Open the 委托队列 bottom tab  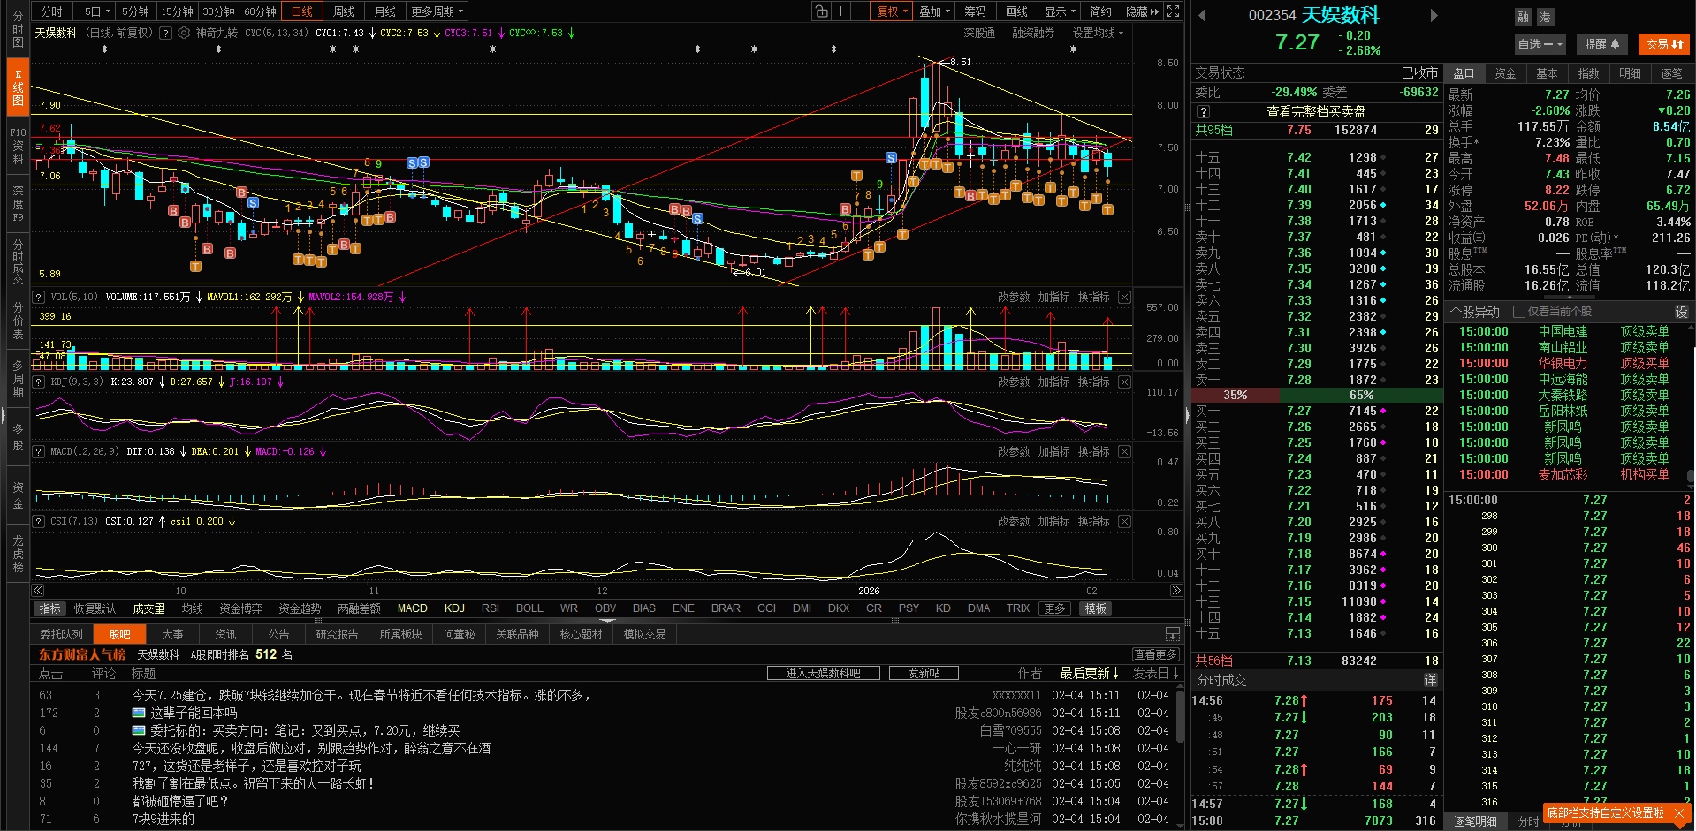tap(62, 634)
